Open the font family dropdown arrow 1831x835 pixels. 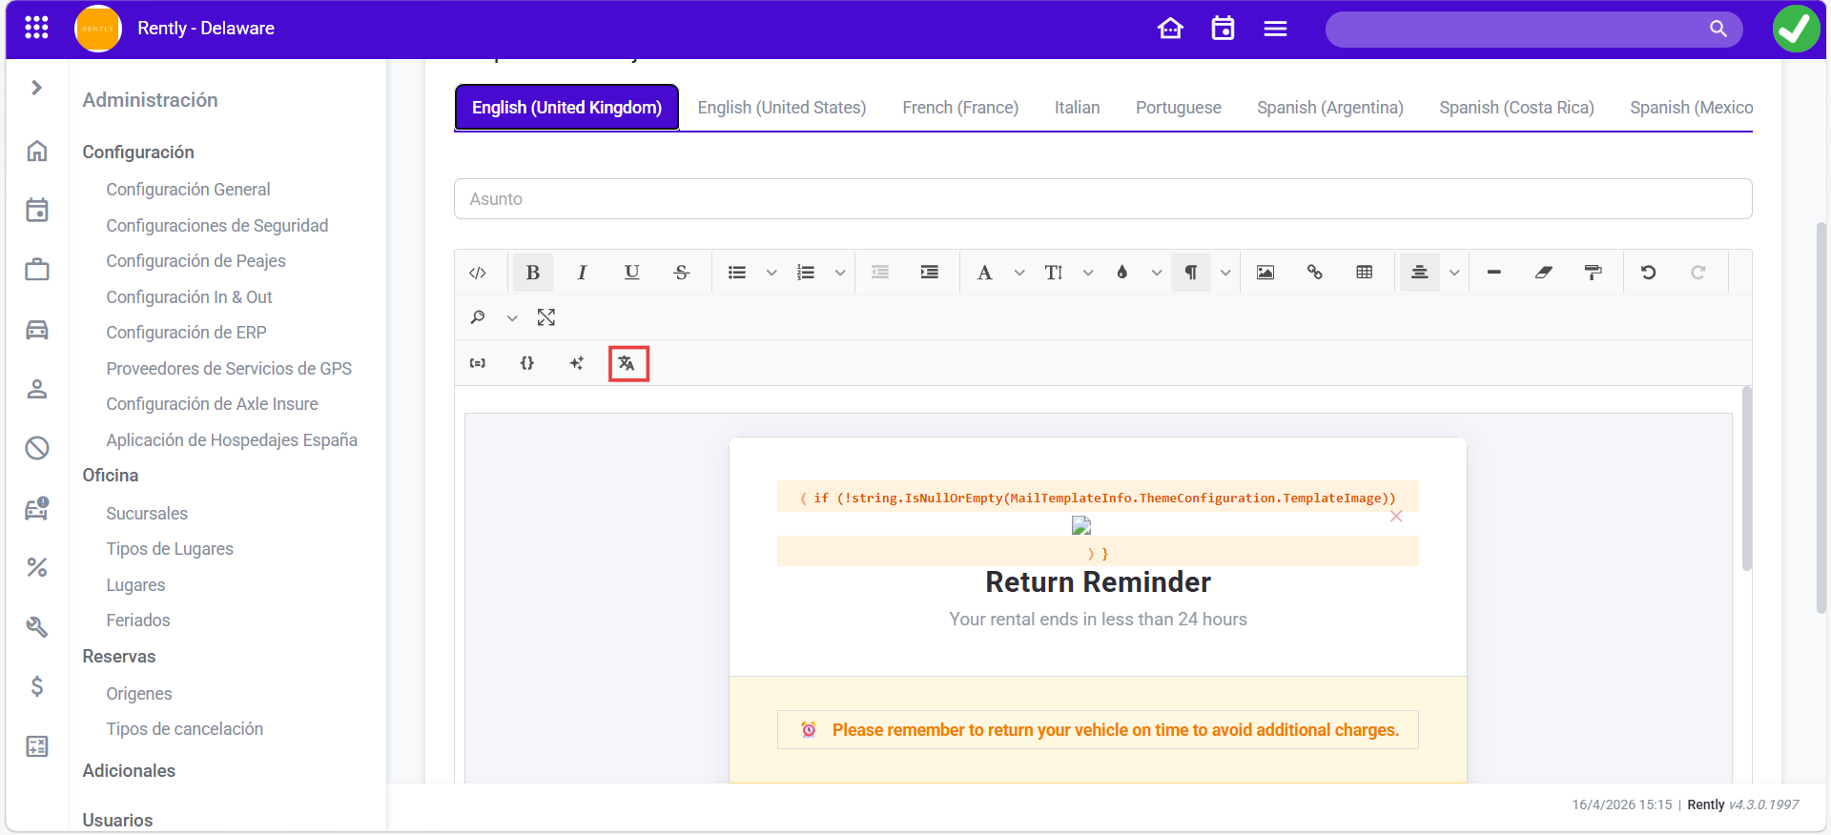coord(1019,273)
